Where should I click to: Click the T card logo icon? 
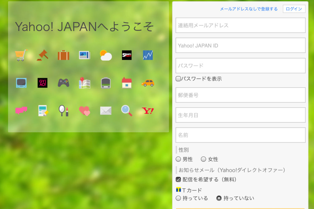178,189
